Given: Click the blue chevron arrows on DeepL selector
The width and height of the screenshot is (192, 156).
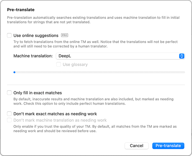Looking at the screenshot, I should (182, 56).
